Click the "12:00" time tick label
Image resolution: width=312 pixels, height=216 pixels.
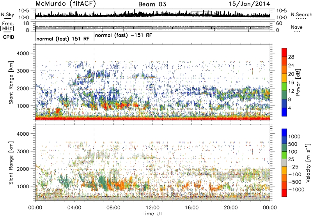[x=152, y=208]
